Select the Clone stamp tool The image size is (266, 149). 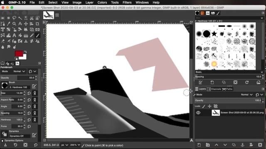click(x=26, y=41)
